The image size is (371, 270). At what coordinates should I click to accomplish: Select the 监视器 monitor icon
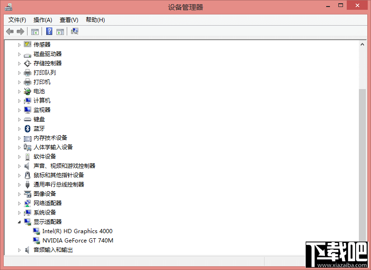point(28,110)
